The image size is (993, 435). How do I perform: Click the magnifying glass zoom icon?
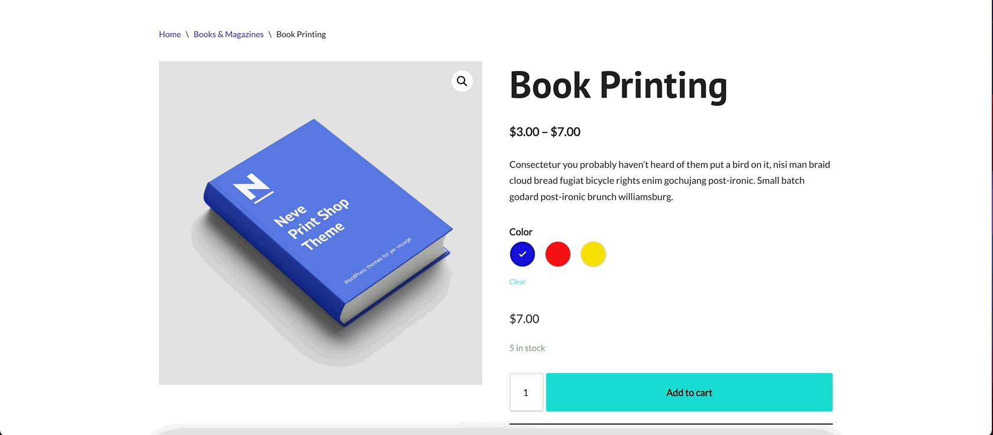462,81
